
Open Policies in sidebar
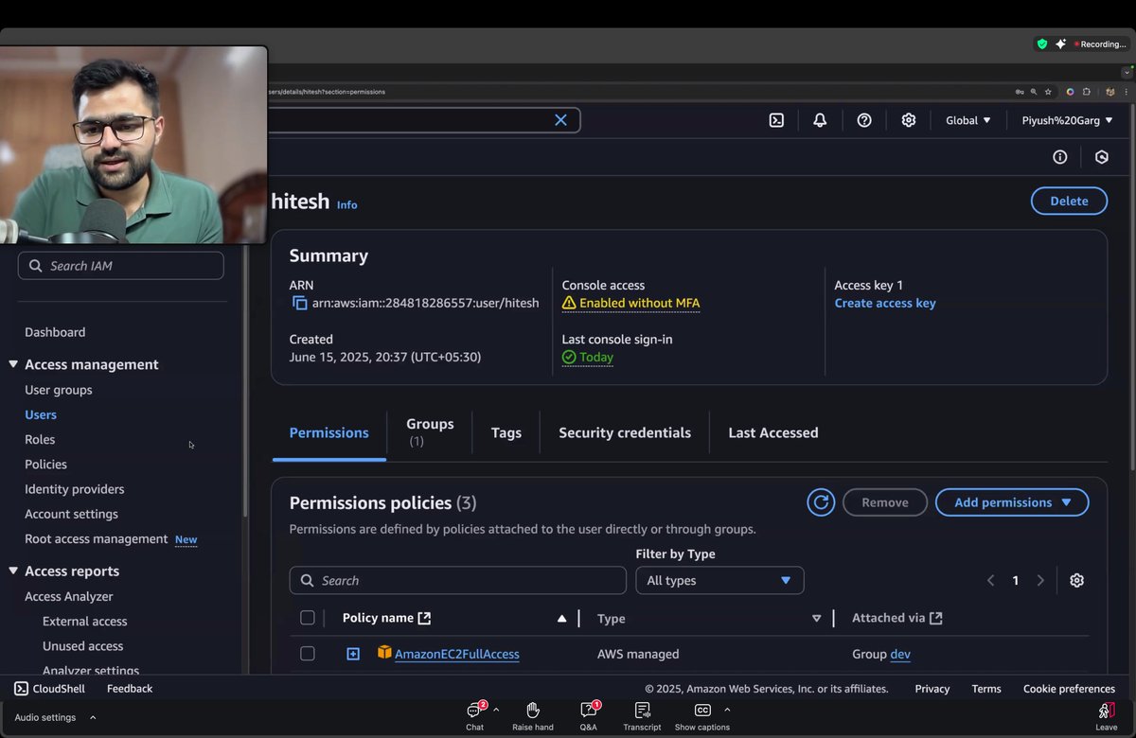coord(45,464)
